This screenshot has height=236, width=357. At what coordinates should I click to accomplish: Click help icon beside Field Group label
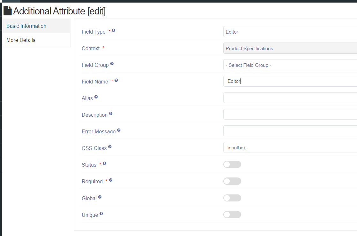[x=112, y=64]
